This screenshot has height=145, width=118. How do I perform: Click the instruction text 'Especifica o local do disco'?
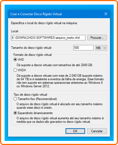(x=44, y=23)
